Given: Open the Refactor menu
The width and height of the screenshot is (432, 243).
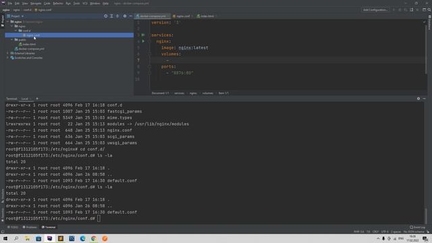Looking at the screenshot, I should pyautogui.click(x=58, y=3).
